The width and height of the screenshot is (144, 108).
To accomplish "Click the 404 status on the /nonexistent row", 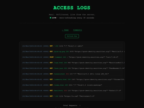I will click(67, 74).
